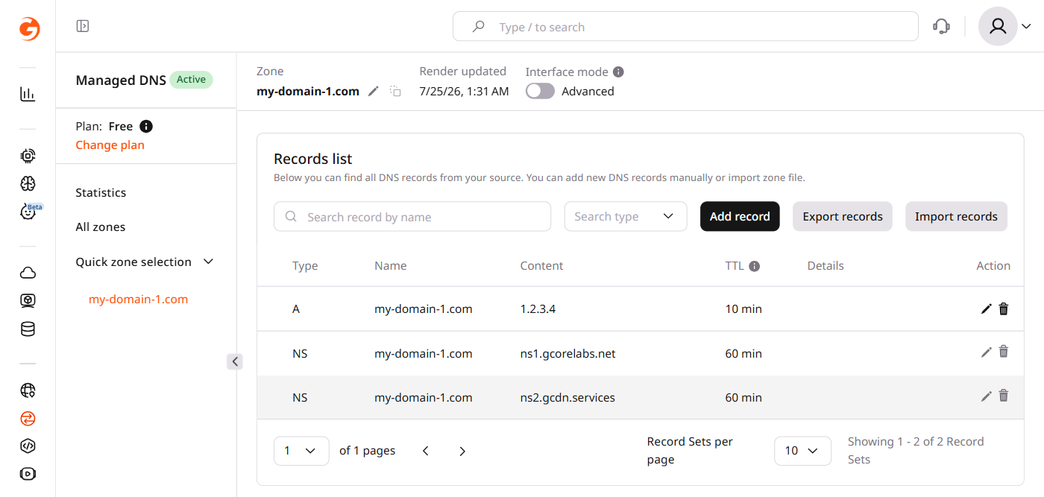1044x497 pixels.
Task: Edit the A record 1.2.3.4
Action: pos(987,309)
